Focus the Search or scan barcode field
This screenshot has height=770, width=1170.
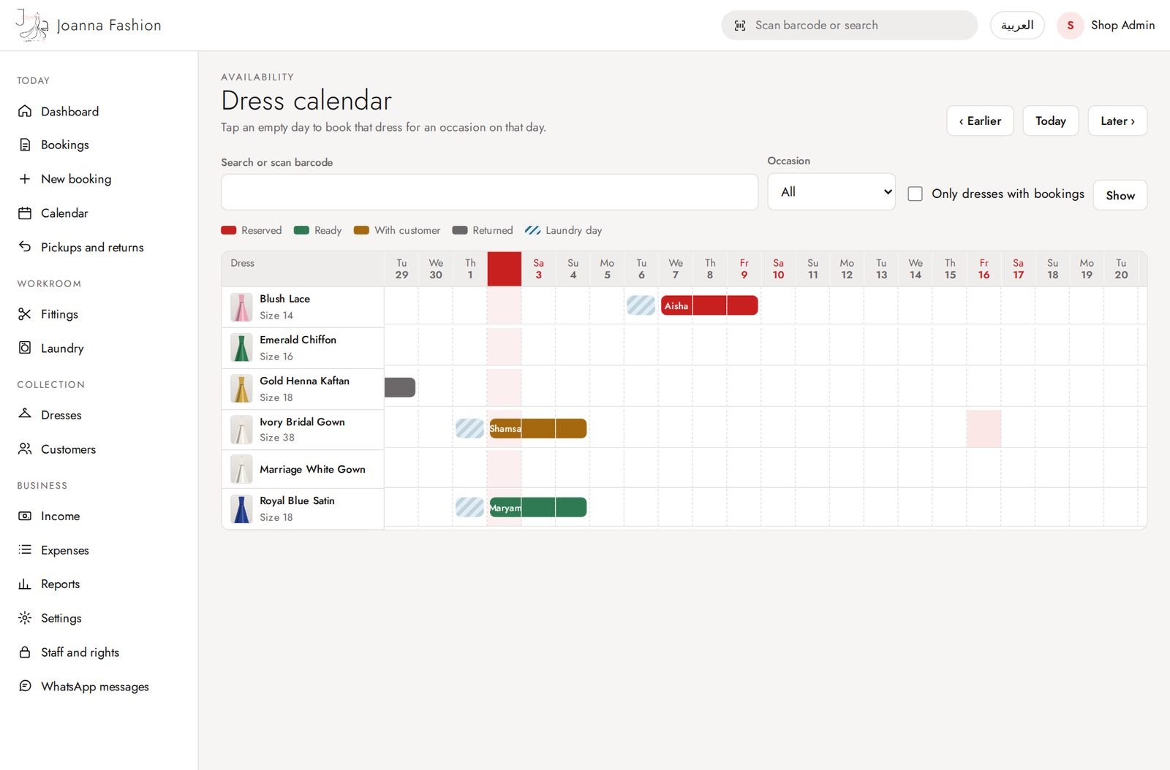pos(489,192)
